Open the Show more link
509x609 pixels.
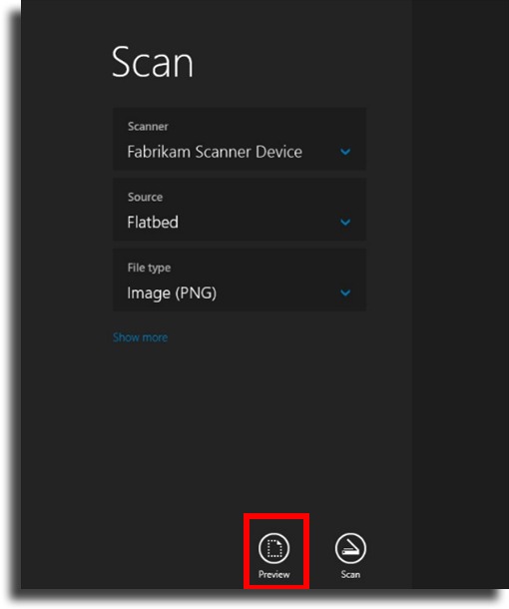(x=140, y=337)
